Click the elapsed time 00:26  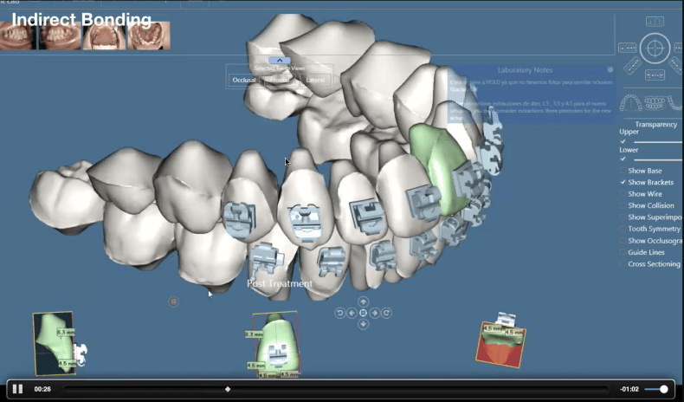pos(42,389)
